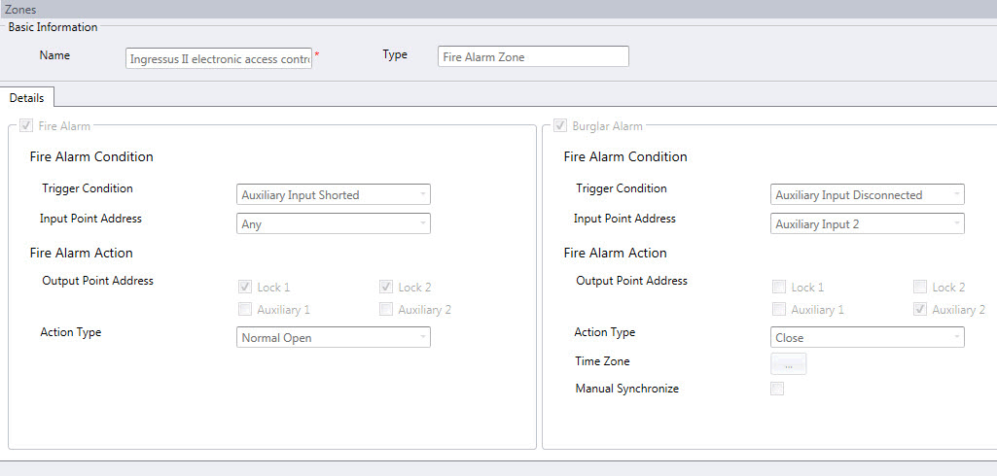Open the Close action type dropdown
This screenshot has width=997, height=476.
(x=867, y=338)
